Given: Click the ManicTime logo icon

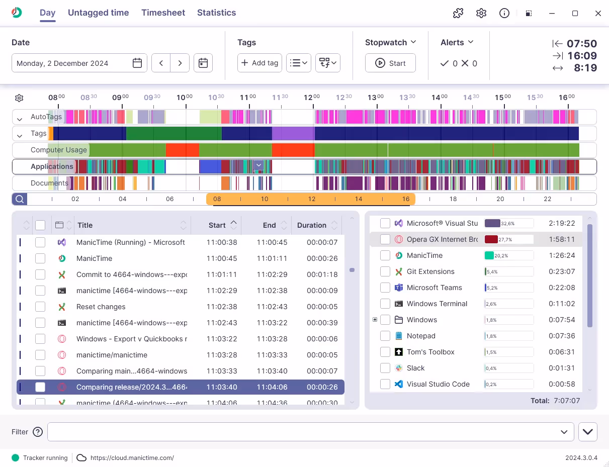Looking at the screenshot, I should coord(17,13).
